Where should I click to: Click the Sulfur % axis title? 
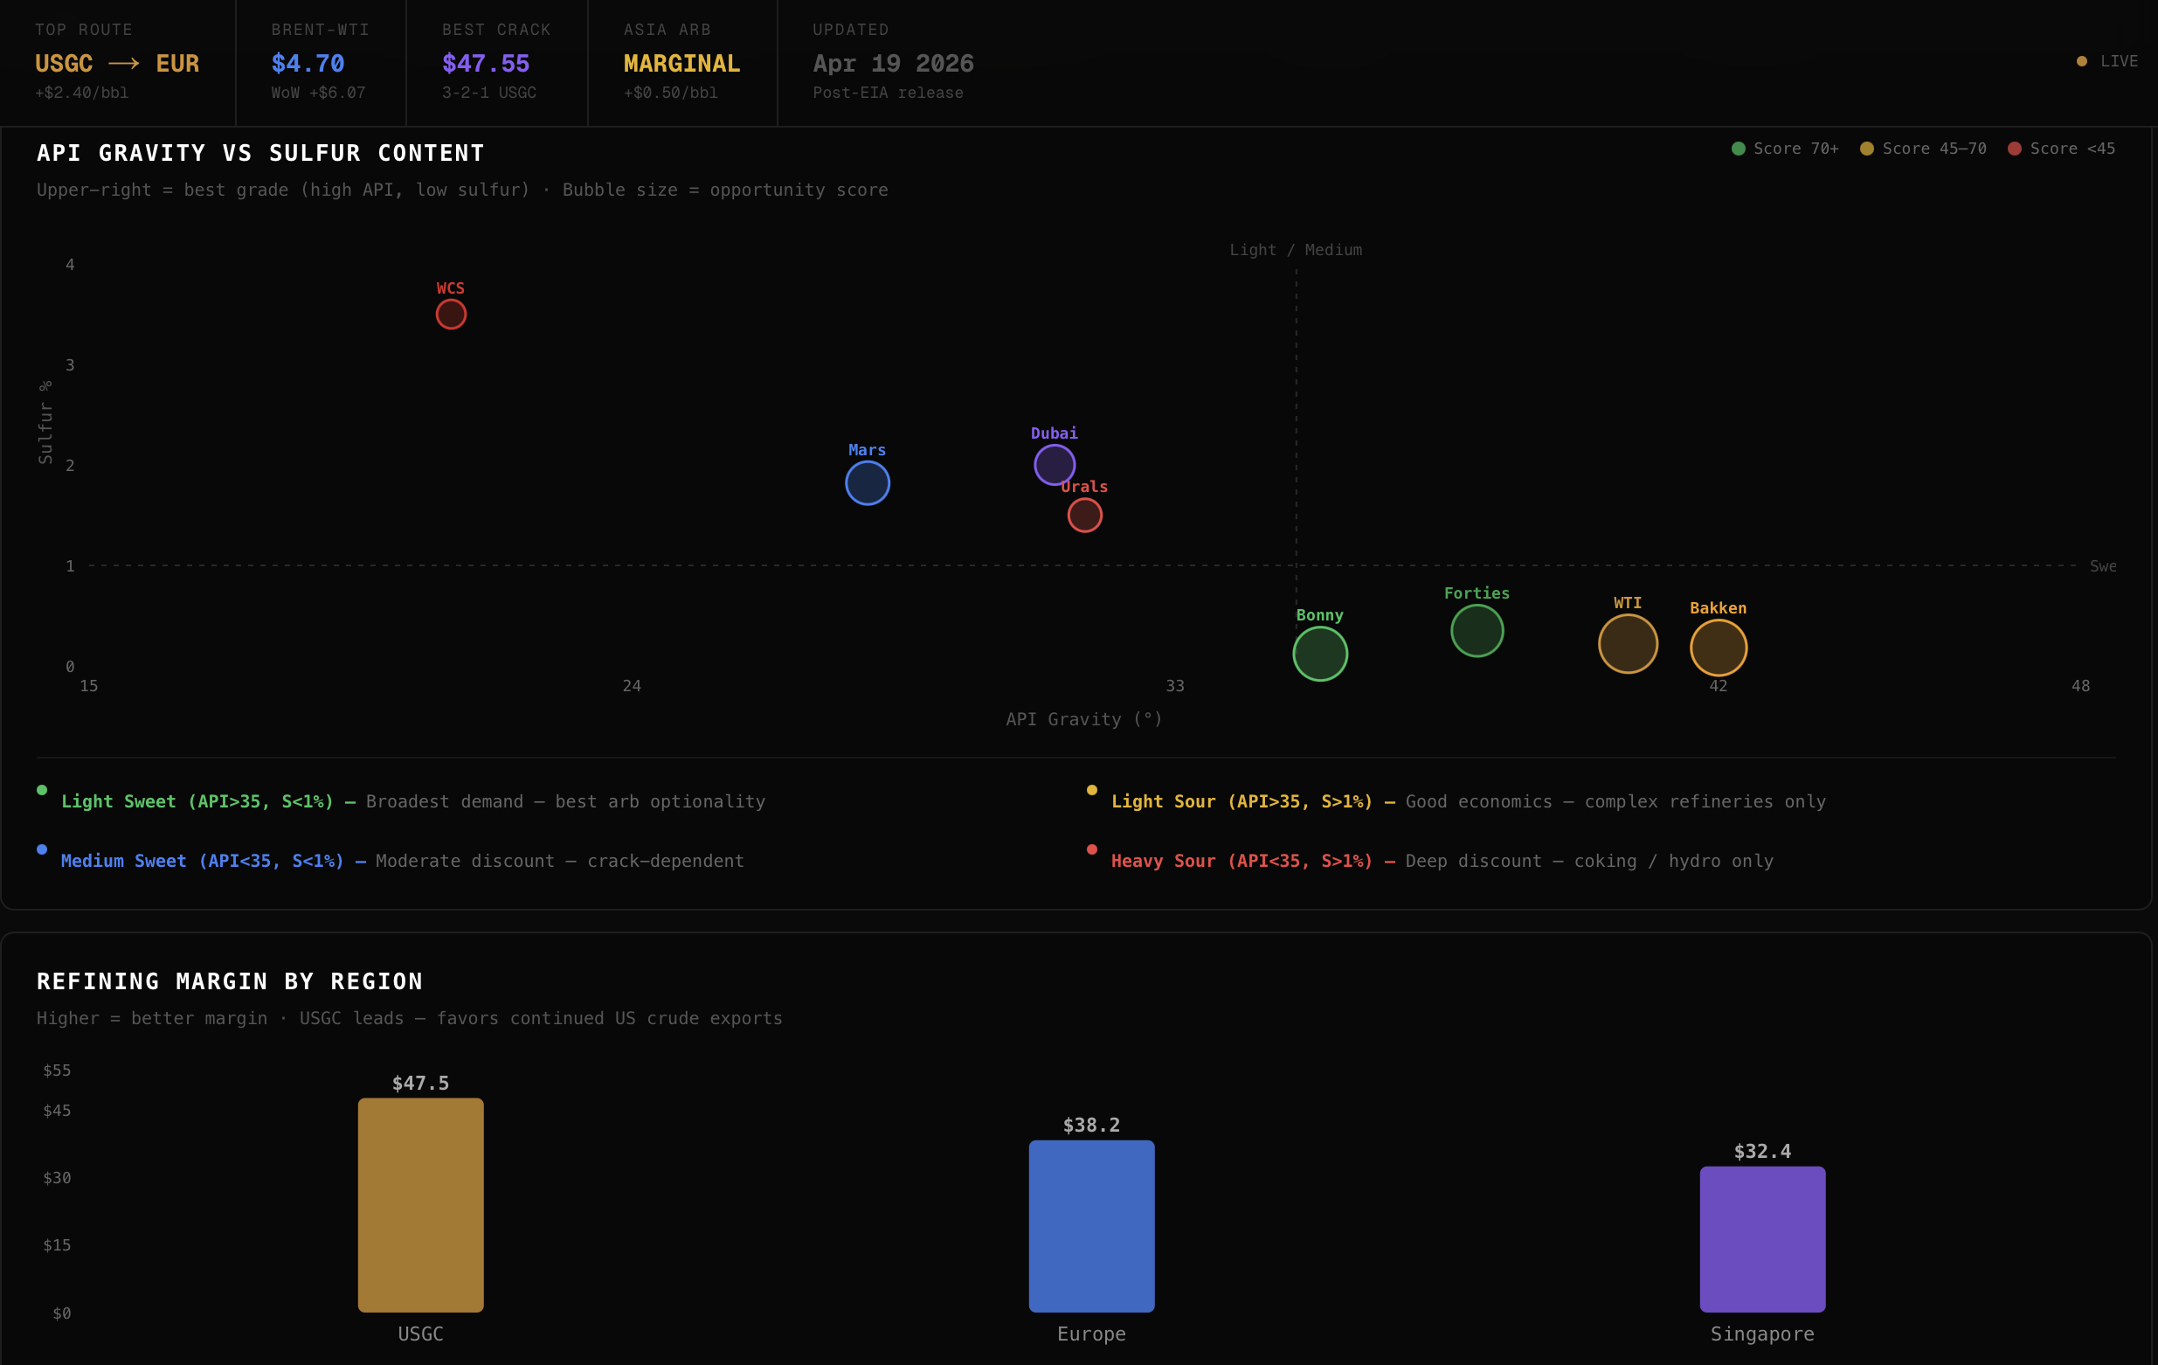point(45,421)
